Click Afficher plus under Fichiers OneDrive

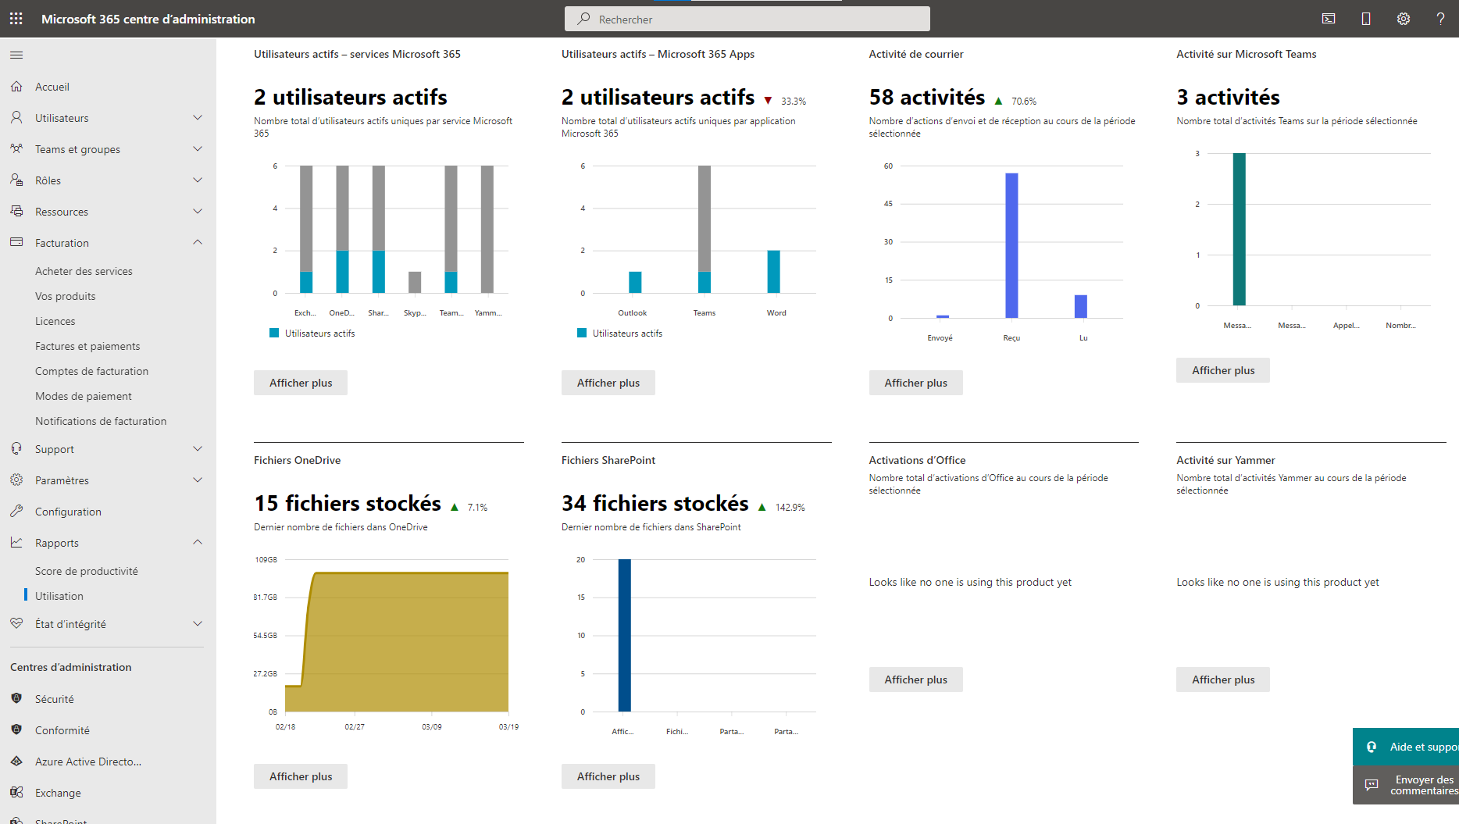301,776
